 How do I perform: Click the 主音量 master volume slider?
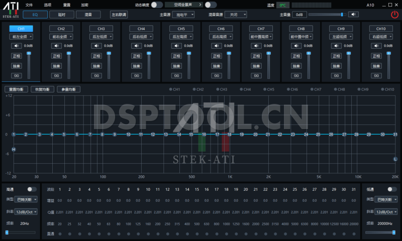(x=328, y=15)
